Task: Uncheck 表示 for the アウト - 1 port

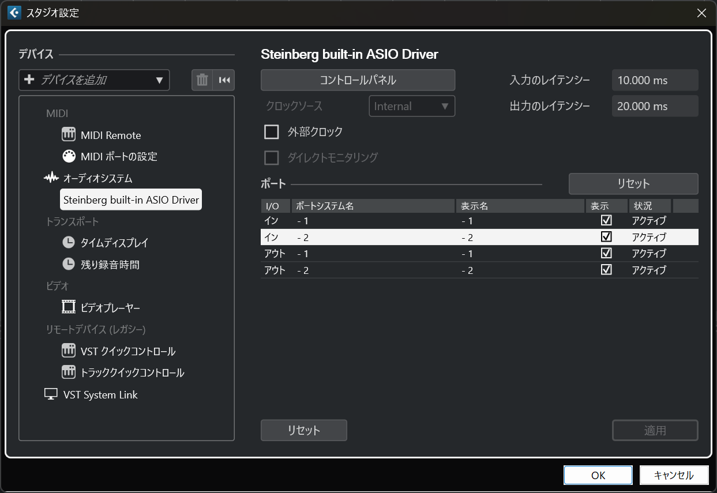Action: pos(606,253)
